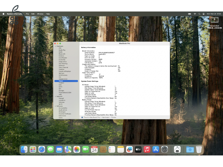Image resolution: width=223 pixels, height=167 pixels.
Task: Open the Trash in the Dock
Action: point(199,149)
